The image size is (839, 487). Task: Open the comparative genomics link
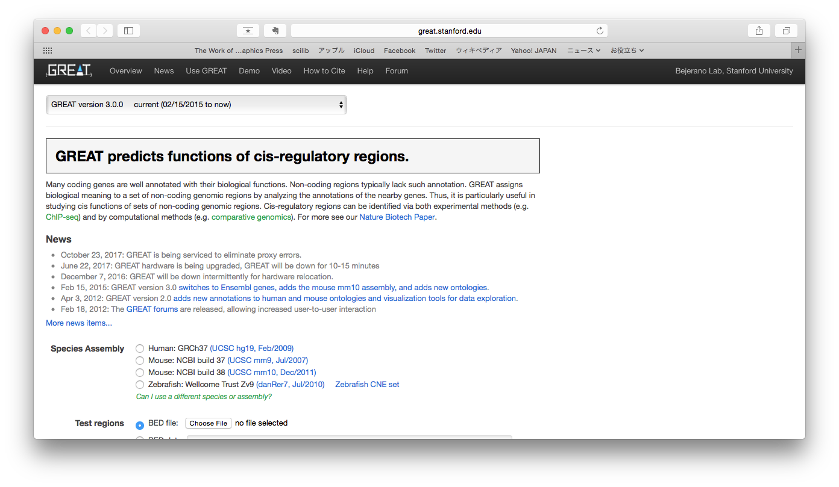pyautogui.click(x=251, y=217)
